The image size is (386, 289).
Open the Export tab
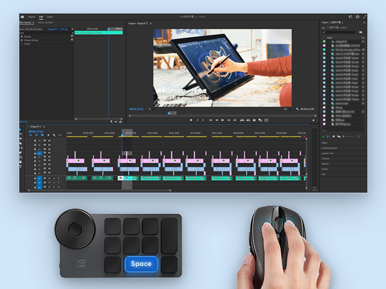50,17
